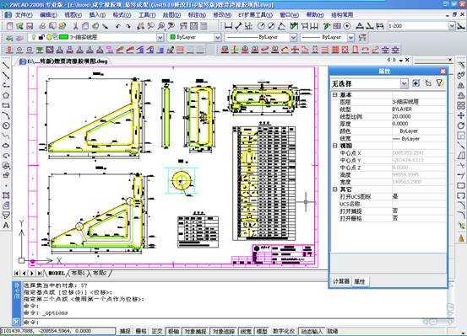Select the Text 'A' tool

[6, 226]
